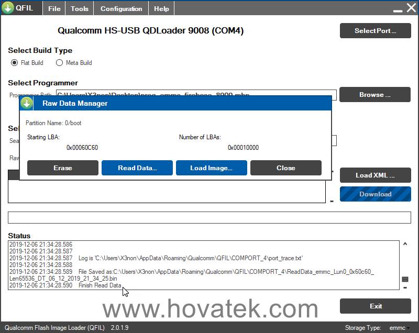Click Number of LBAs value 0x00010000
The image size is (419, 333).
coord(243,148)
